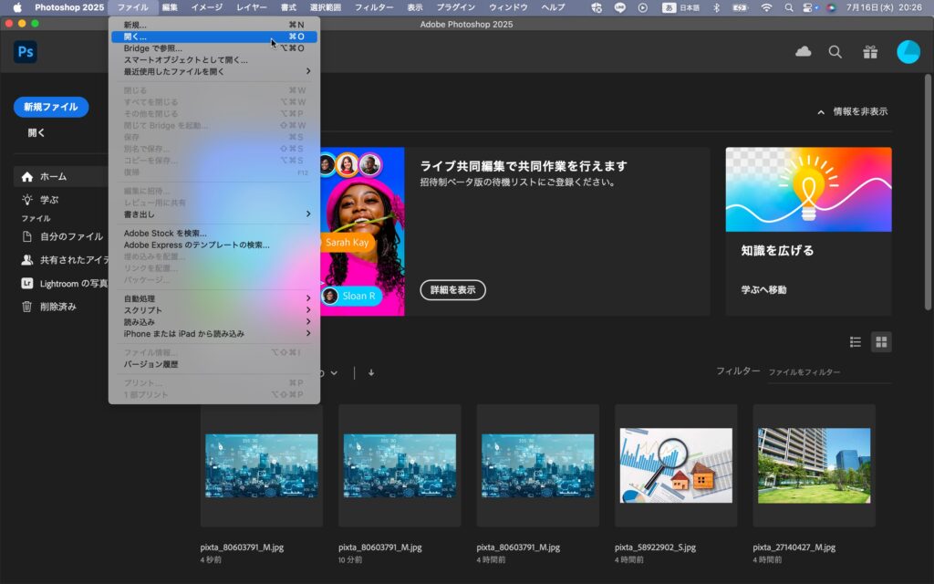934x584 pixels.
Task: Click the Photoshop Ps home logo
Action: point(25,52)
